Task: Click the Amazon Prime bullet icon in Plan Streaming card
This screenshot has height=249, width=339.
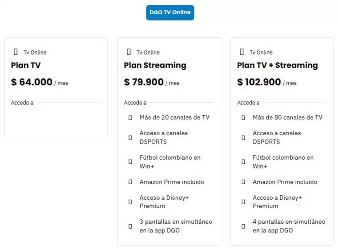Action: (130, 182)
